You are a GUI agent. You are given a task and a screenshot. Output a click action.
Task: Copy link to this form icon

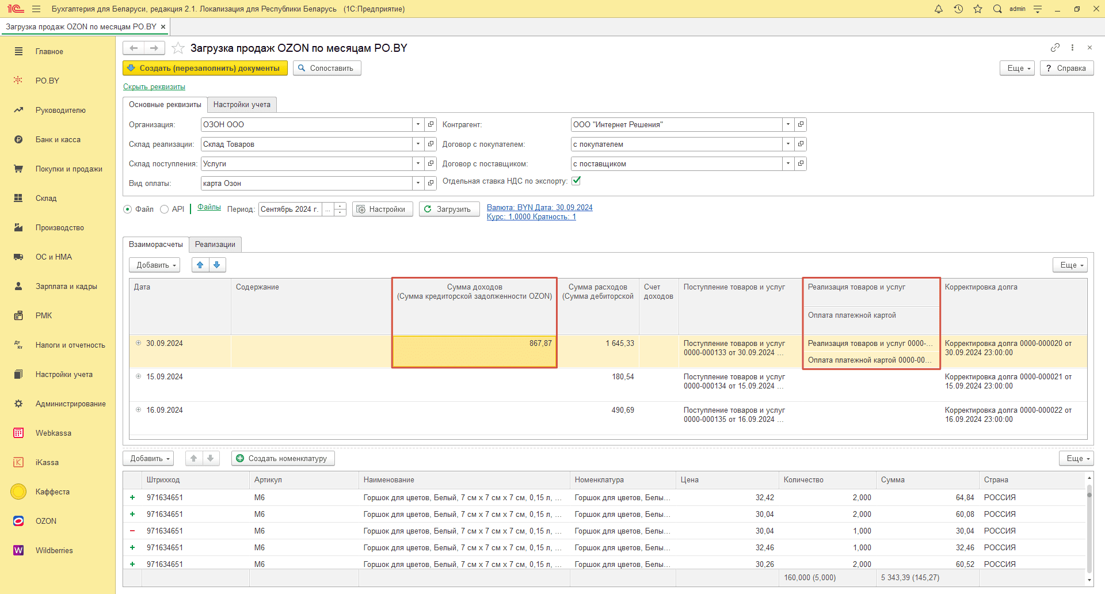1055,47
